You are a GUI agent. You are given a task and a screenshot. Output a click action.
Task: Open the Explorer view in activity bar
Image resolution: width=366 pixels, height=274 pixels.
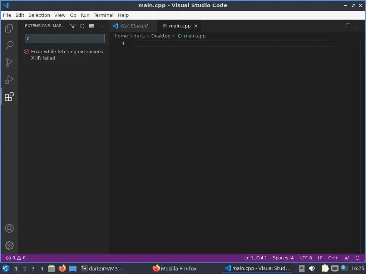click(x=9, y=28)
